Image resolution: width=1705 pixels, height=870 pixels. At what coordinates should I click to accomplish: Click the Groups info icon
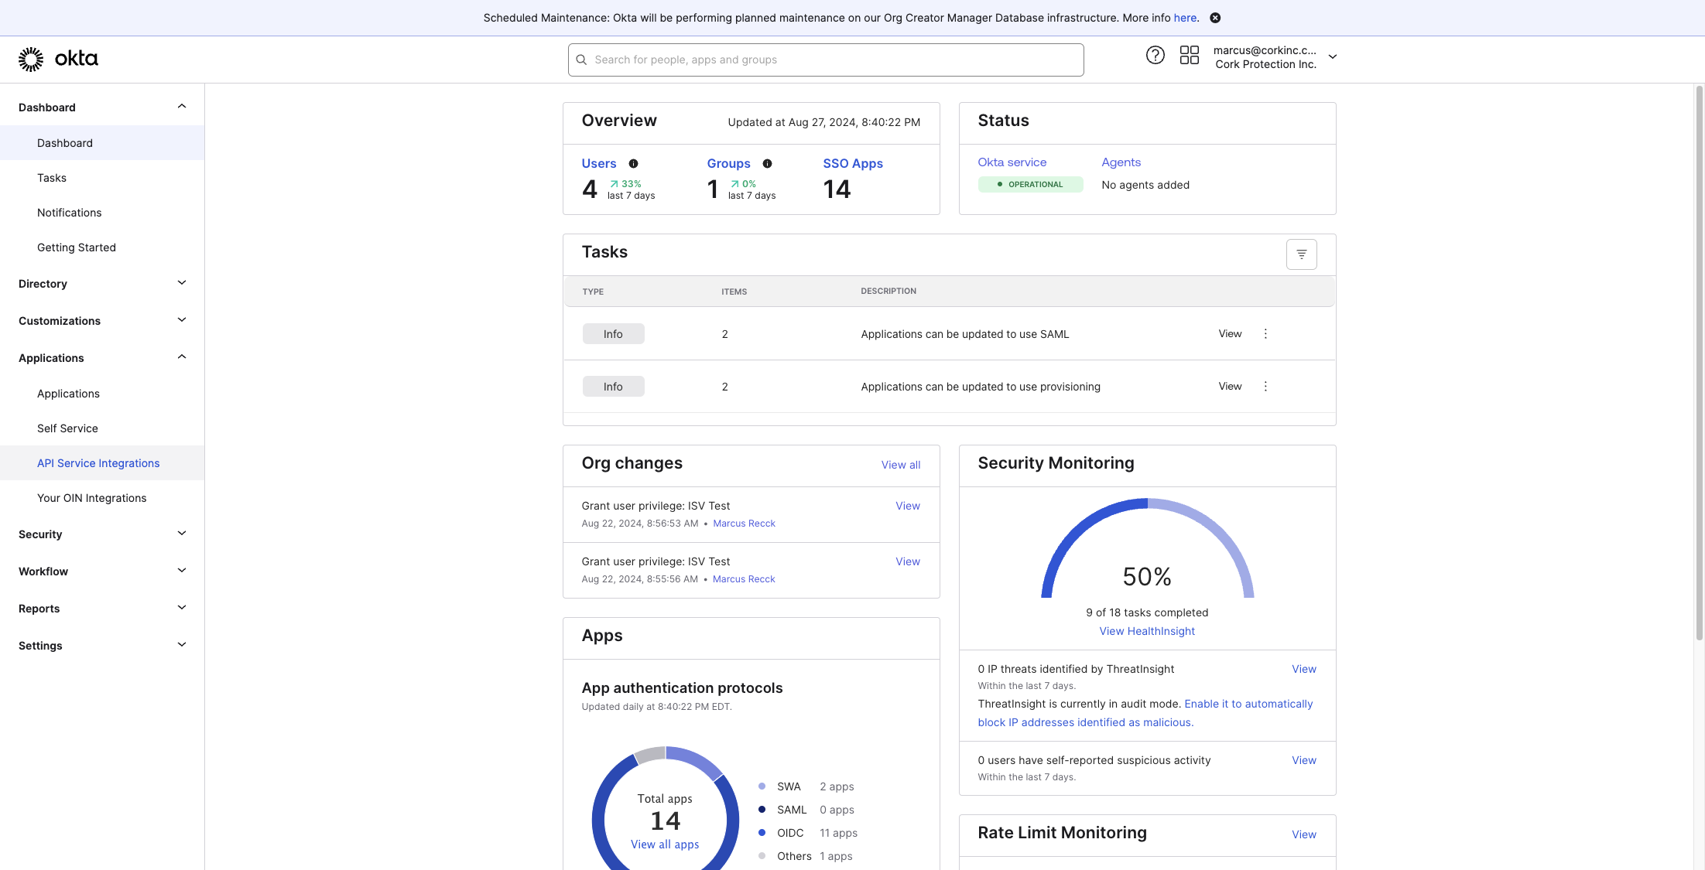click(767, 163)
